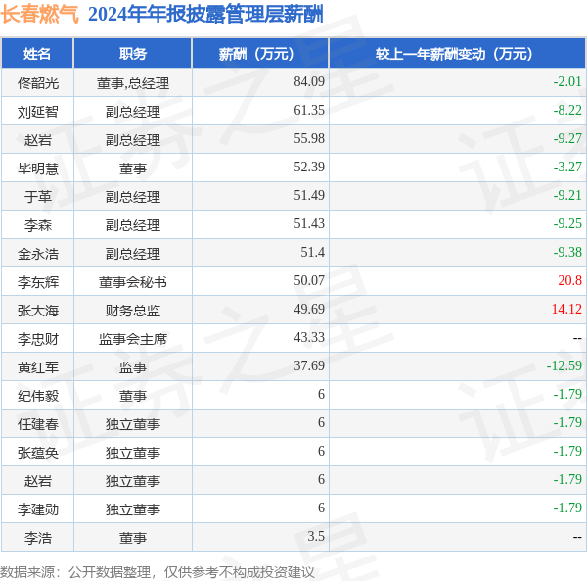Select the name 黄红军
587x581 pixels.
pos(38,367)
